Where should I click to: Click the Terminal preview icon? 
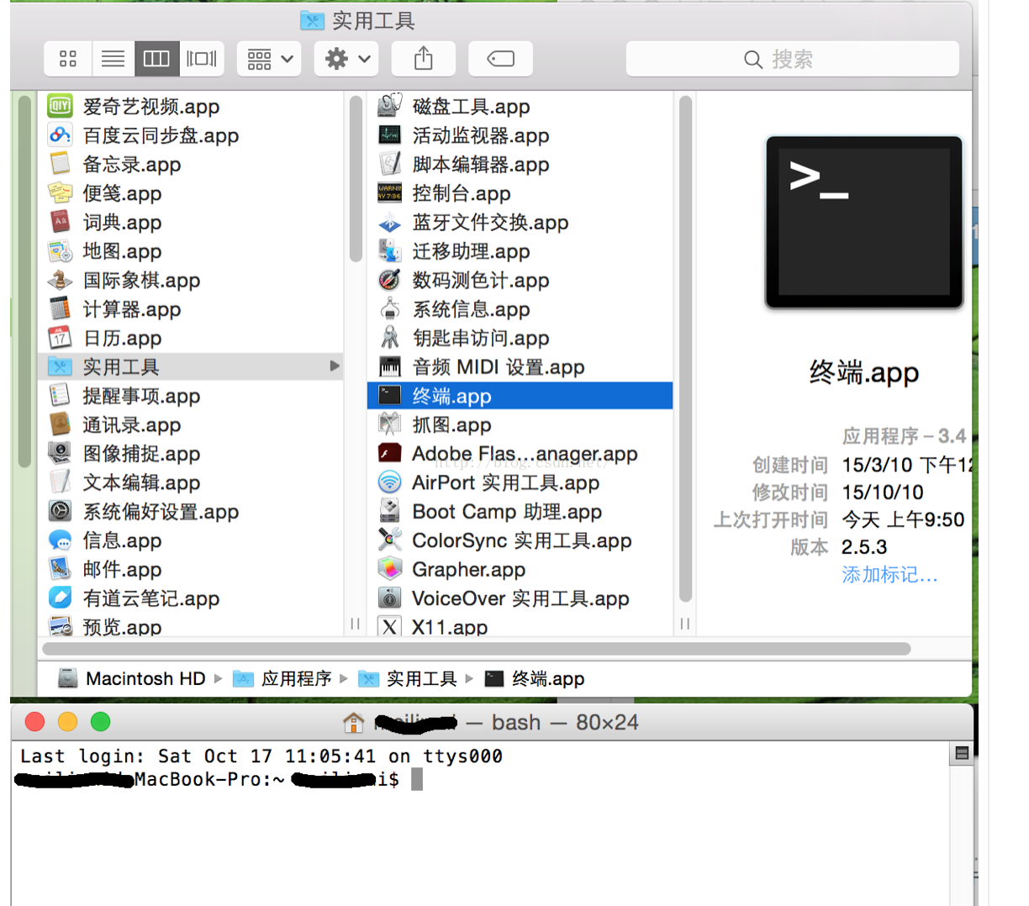pyautogui.click(x=863, y=222)
